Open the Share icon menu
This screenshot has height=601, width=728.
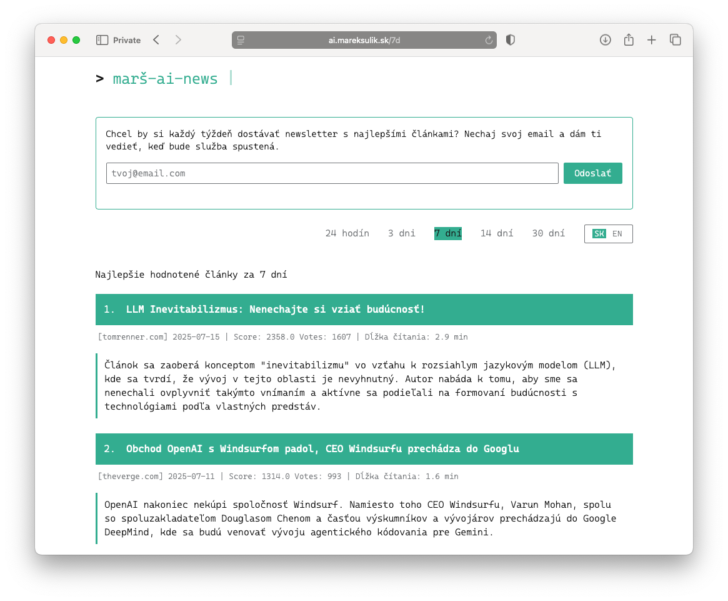tap(629, 39)
